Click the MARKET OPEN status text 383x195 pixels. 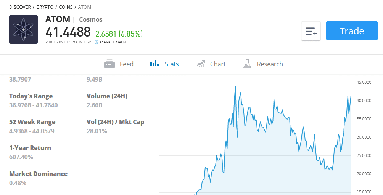coord(113,42)
